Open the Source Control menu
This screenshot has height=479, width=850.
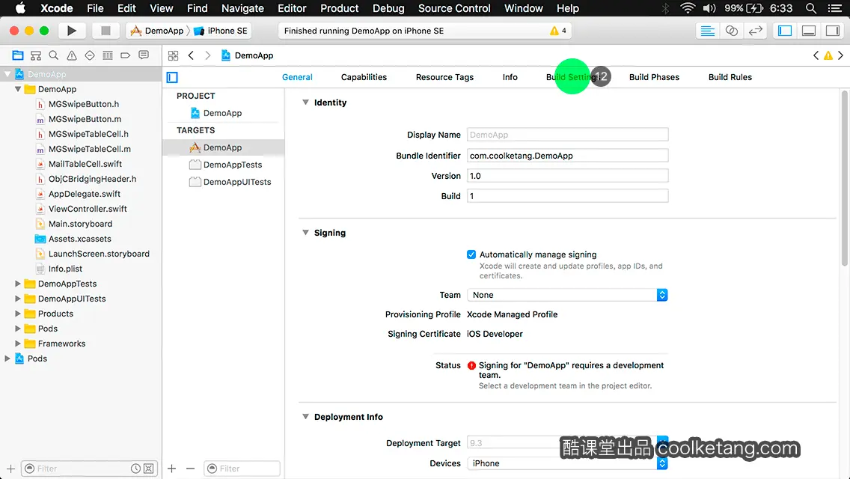454,8
